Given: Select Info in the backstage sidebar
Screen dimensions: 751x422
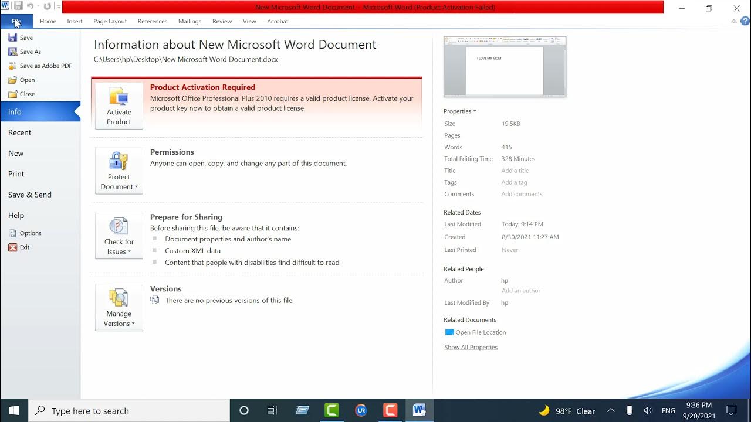Looking at the screenshot, I should click(40, 111).
